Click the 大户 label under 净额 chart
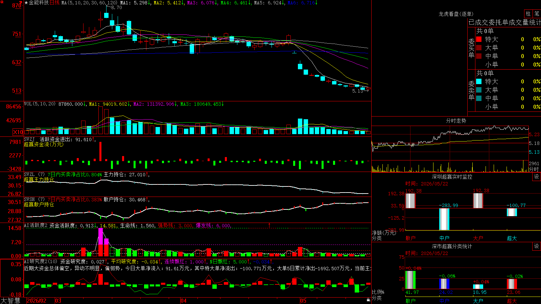Image resolution: width=541 pixels, height=304 pixels. pos(478,238)
